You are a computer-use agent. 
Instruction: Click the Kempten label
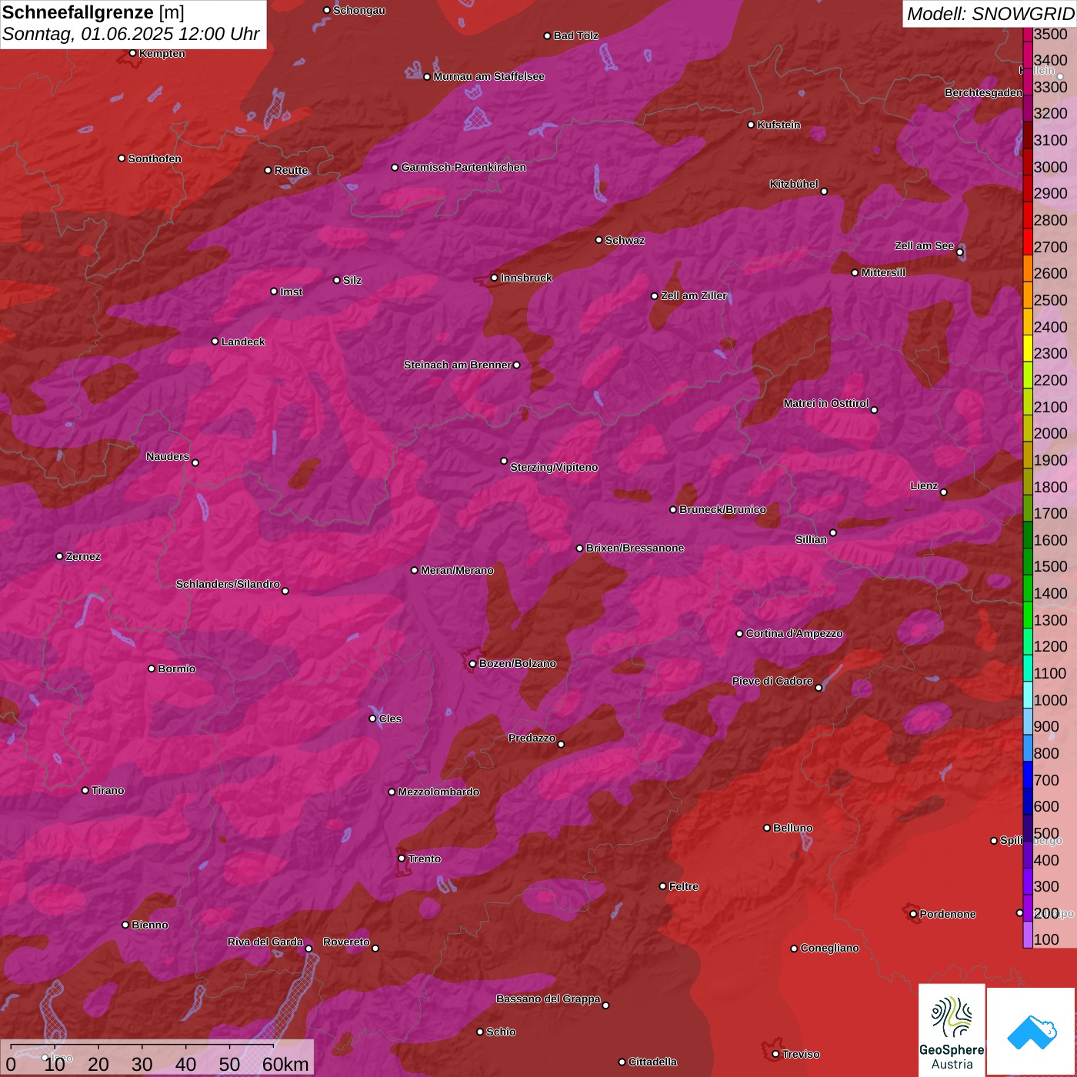tap(162, 53)
